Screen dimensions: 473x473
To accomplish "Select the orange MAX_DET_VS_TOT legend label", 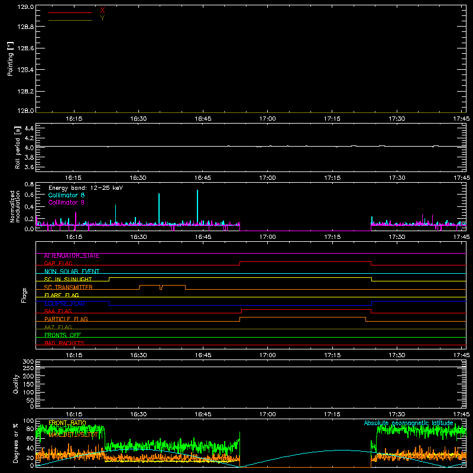I will pyautogui.click(x=73, y=435).
